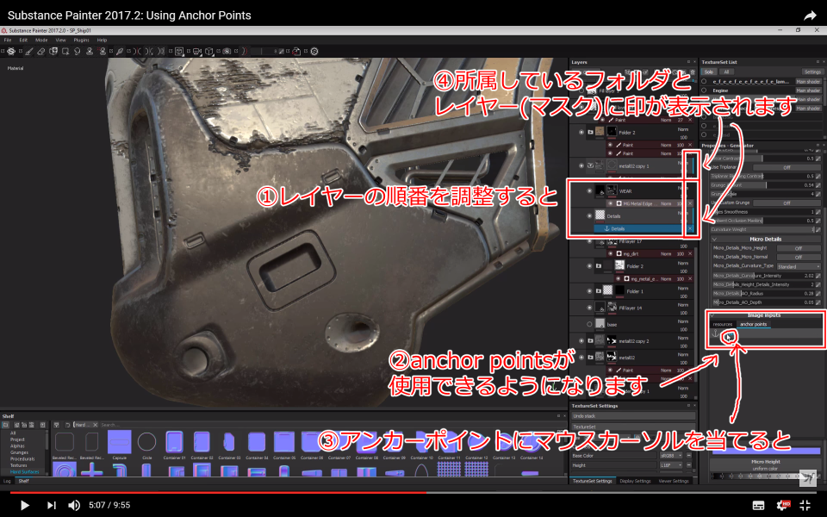Open Micro_Details_Curvature_Type Standard dropdown
This screenshot has width=827, height=517.
click(x=799, y=266)
